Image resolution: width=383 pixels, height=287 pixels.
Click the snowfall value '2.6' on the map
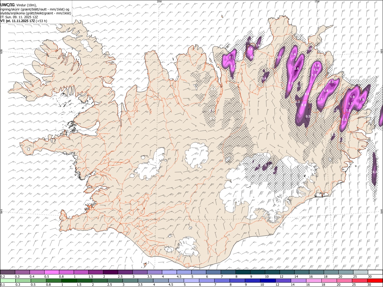click(x=297, y=68)
